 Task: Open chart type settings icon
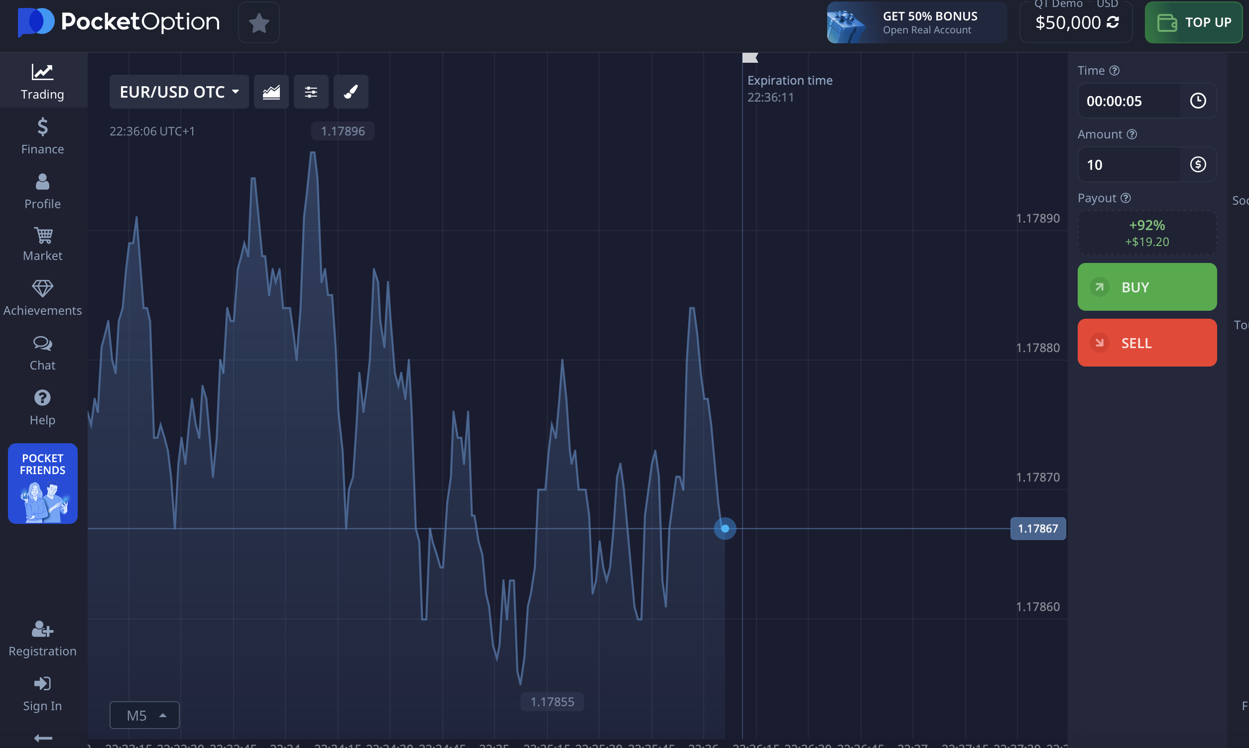pyautogui.click(x=271, y=92)
